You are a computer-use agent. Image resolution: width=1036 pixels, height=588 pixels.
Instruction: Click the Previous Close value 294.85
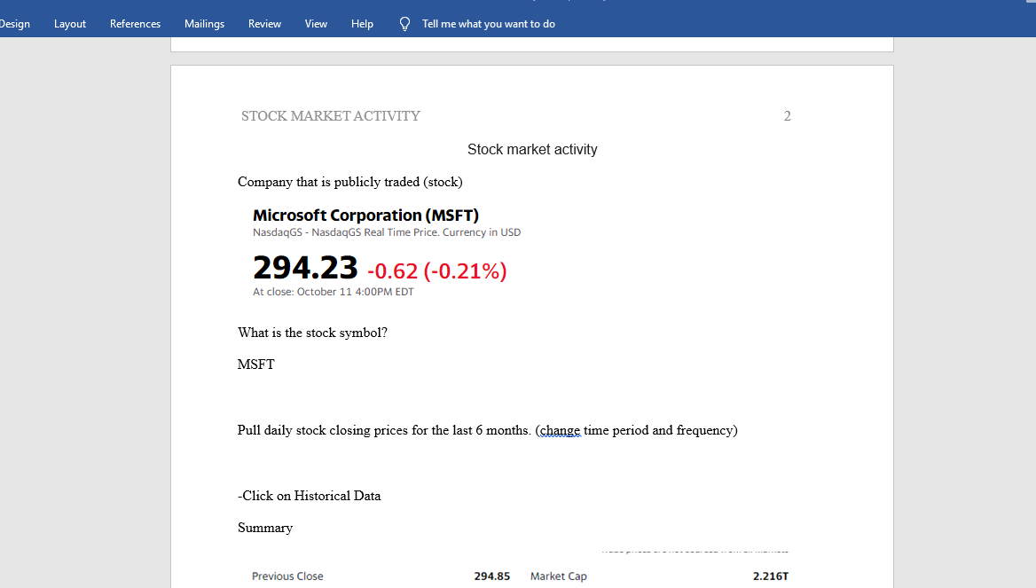(492, 576)
